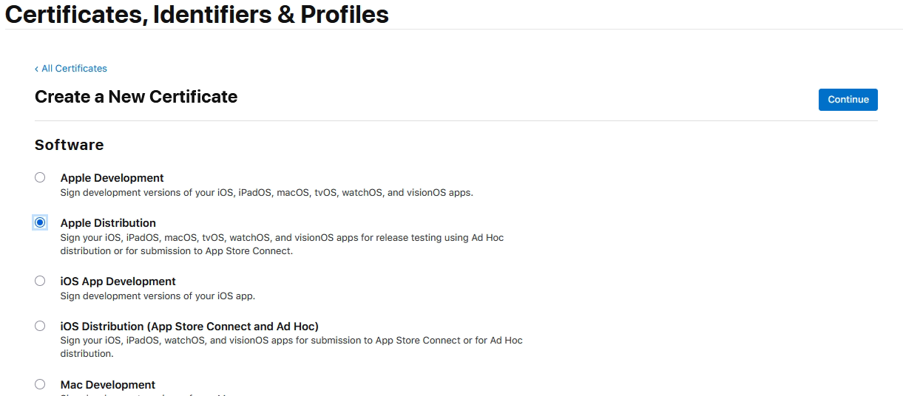Viewport: 903px width, 396px height.
Task: Click the Apple Distribution option title
Action: (x=108, y=223)
